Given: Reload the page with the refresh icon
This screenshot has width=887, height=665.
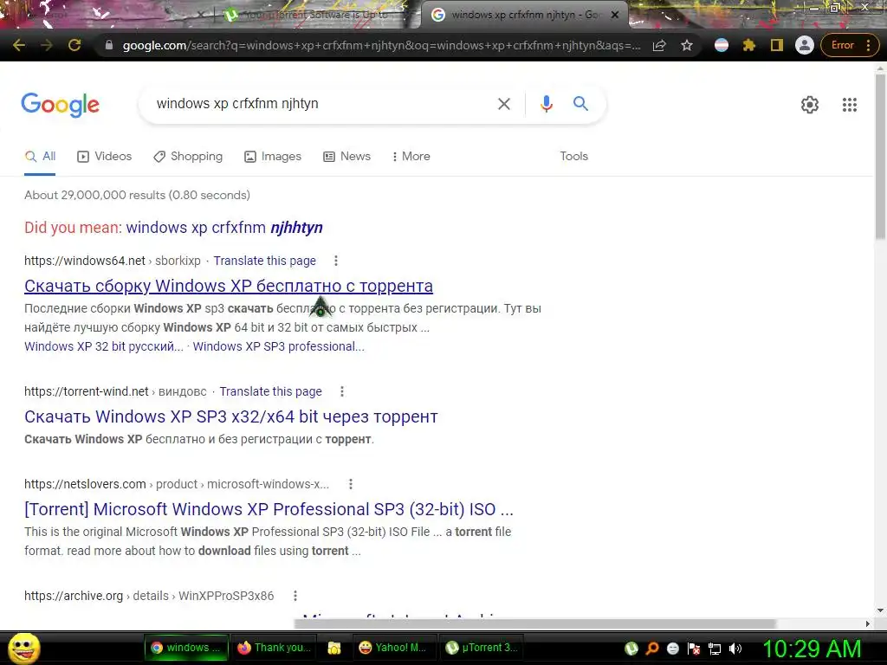Looking at the screenshot, I should tap(74, 45).
